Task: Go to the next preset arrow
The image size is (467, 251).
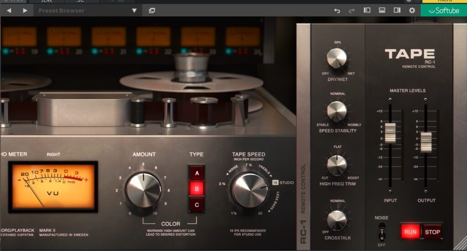Action: tap(25, 10)
